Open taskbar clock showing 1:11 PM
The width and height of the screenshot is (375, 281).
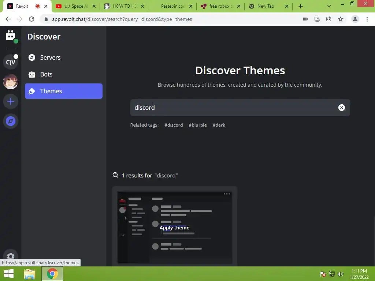pyautogui.click(x=359, y=274)
